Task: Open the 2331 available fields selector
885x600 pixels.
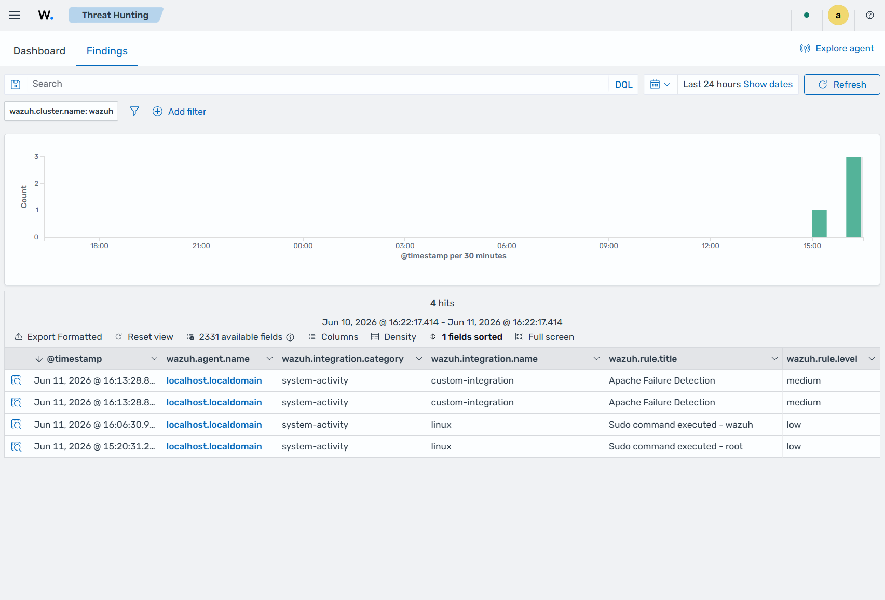Action: pyautogui.click(x=235, y=337)
